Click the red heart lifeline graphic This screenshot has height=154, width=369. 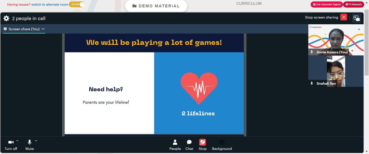[x=199, y=88]
